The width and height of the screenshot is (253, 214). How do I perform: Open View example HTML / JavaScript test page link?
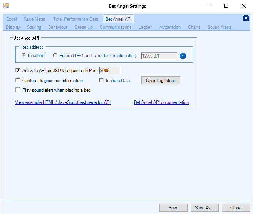point(63,102)
